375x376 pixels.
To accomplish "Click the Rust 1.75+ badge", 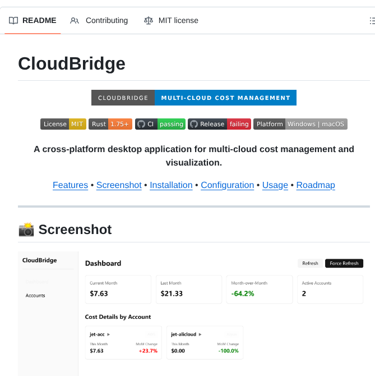I will 110,124.
